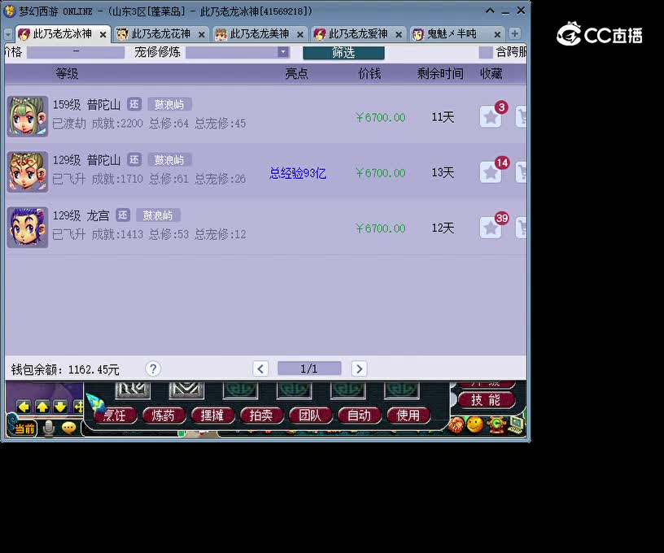Open the 129级 普陀山 character avatar
664x553 pixels.
(28, 172)
